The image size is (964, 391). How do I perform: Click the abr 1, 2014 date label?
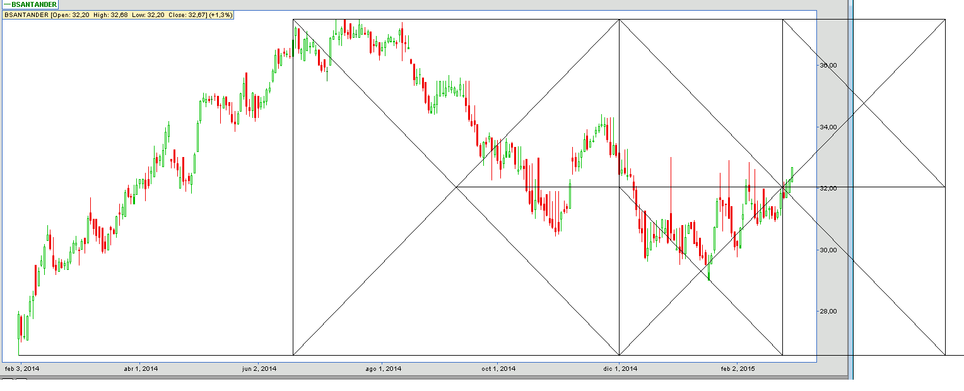(x=141, y=368)
